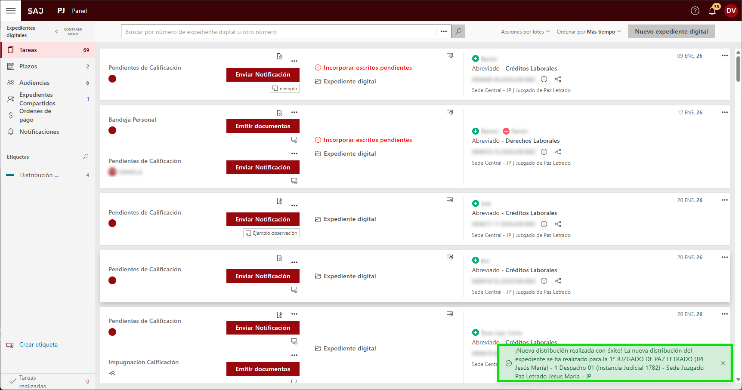
Task: Click the Crear etiqueta link
Action: point(38,344)
